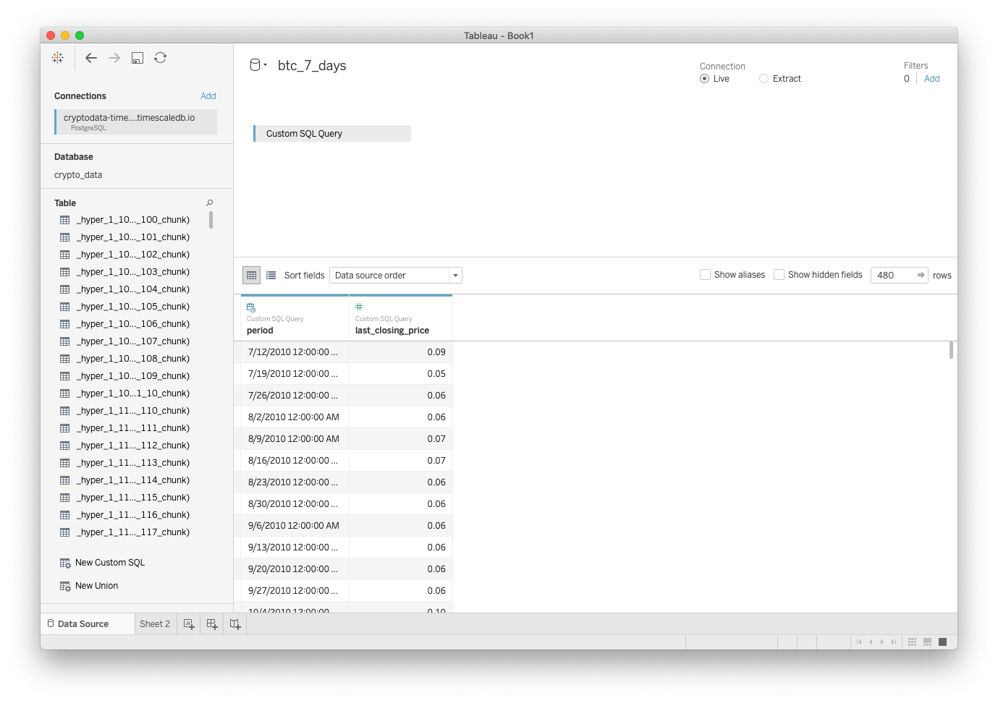Jump to last sheet tab
The image size is (998, 703).
pos(894,642)
